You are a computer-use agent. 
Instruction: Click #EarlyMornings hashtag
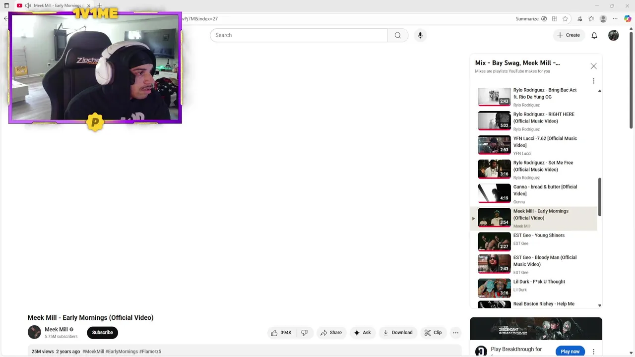point(122,352)
